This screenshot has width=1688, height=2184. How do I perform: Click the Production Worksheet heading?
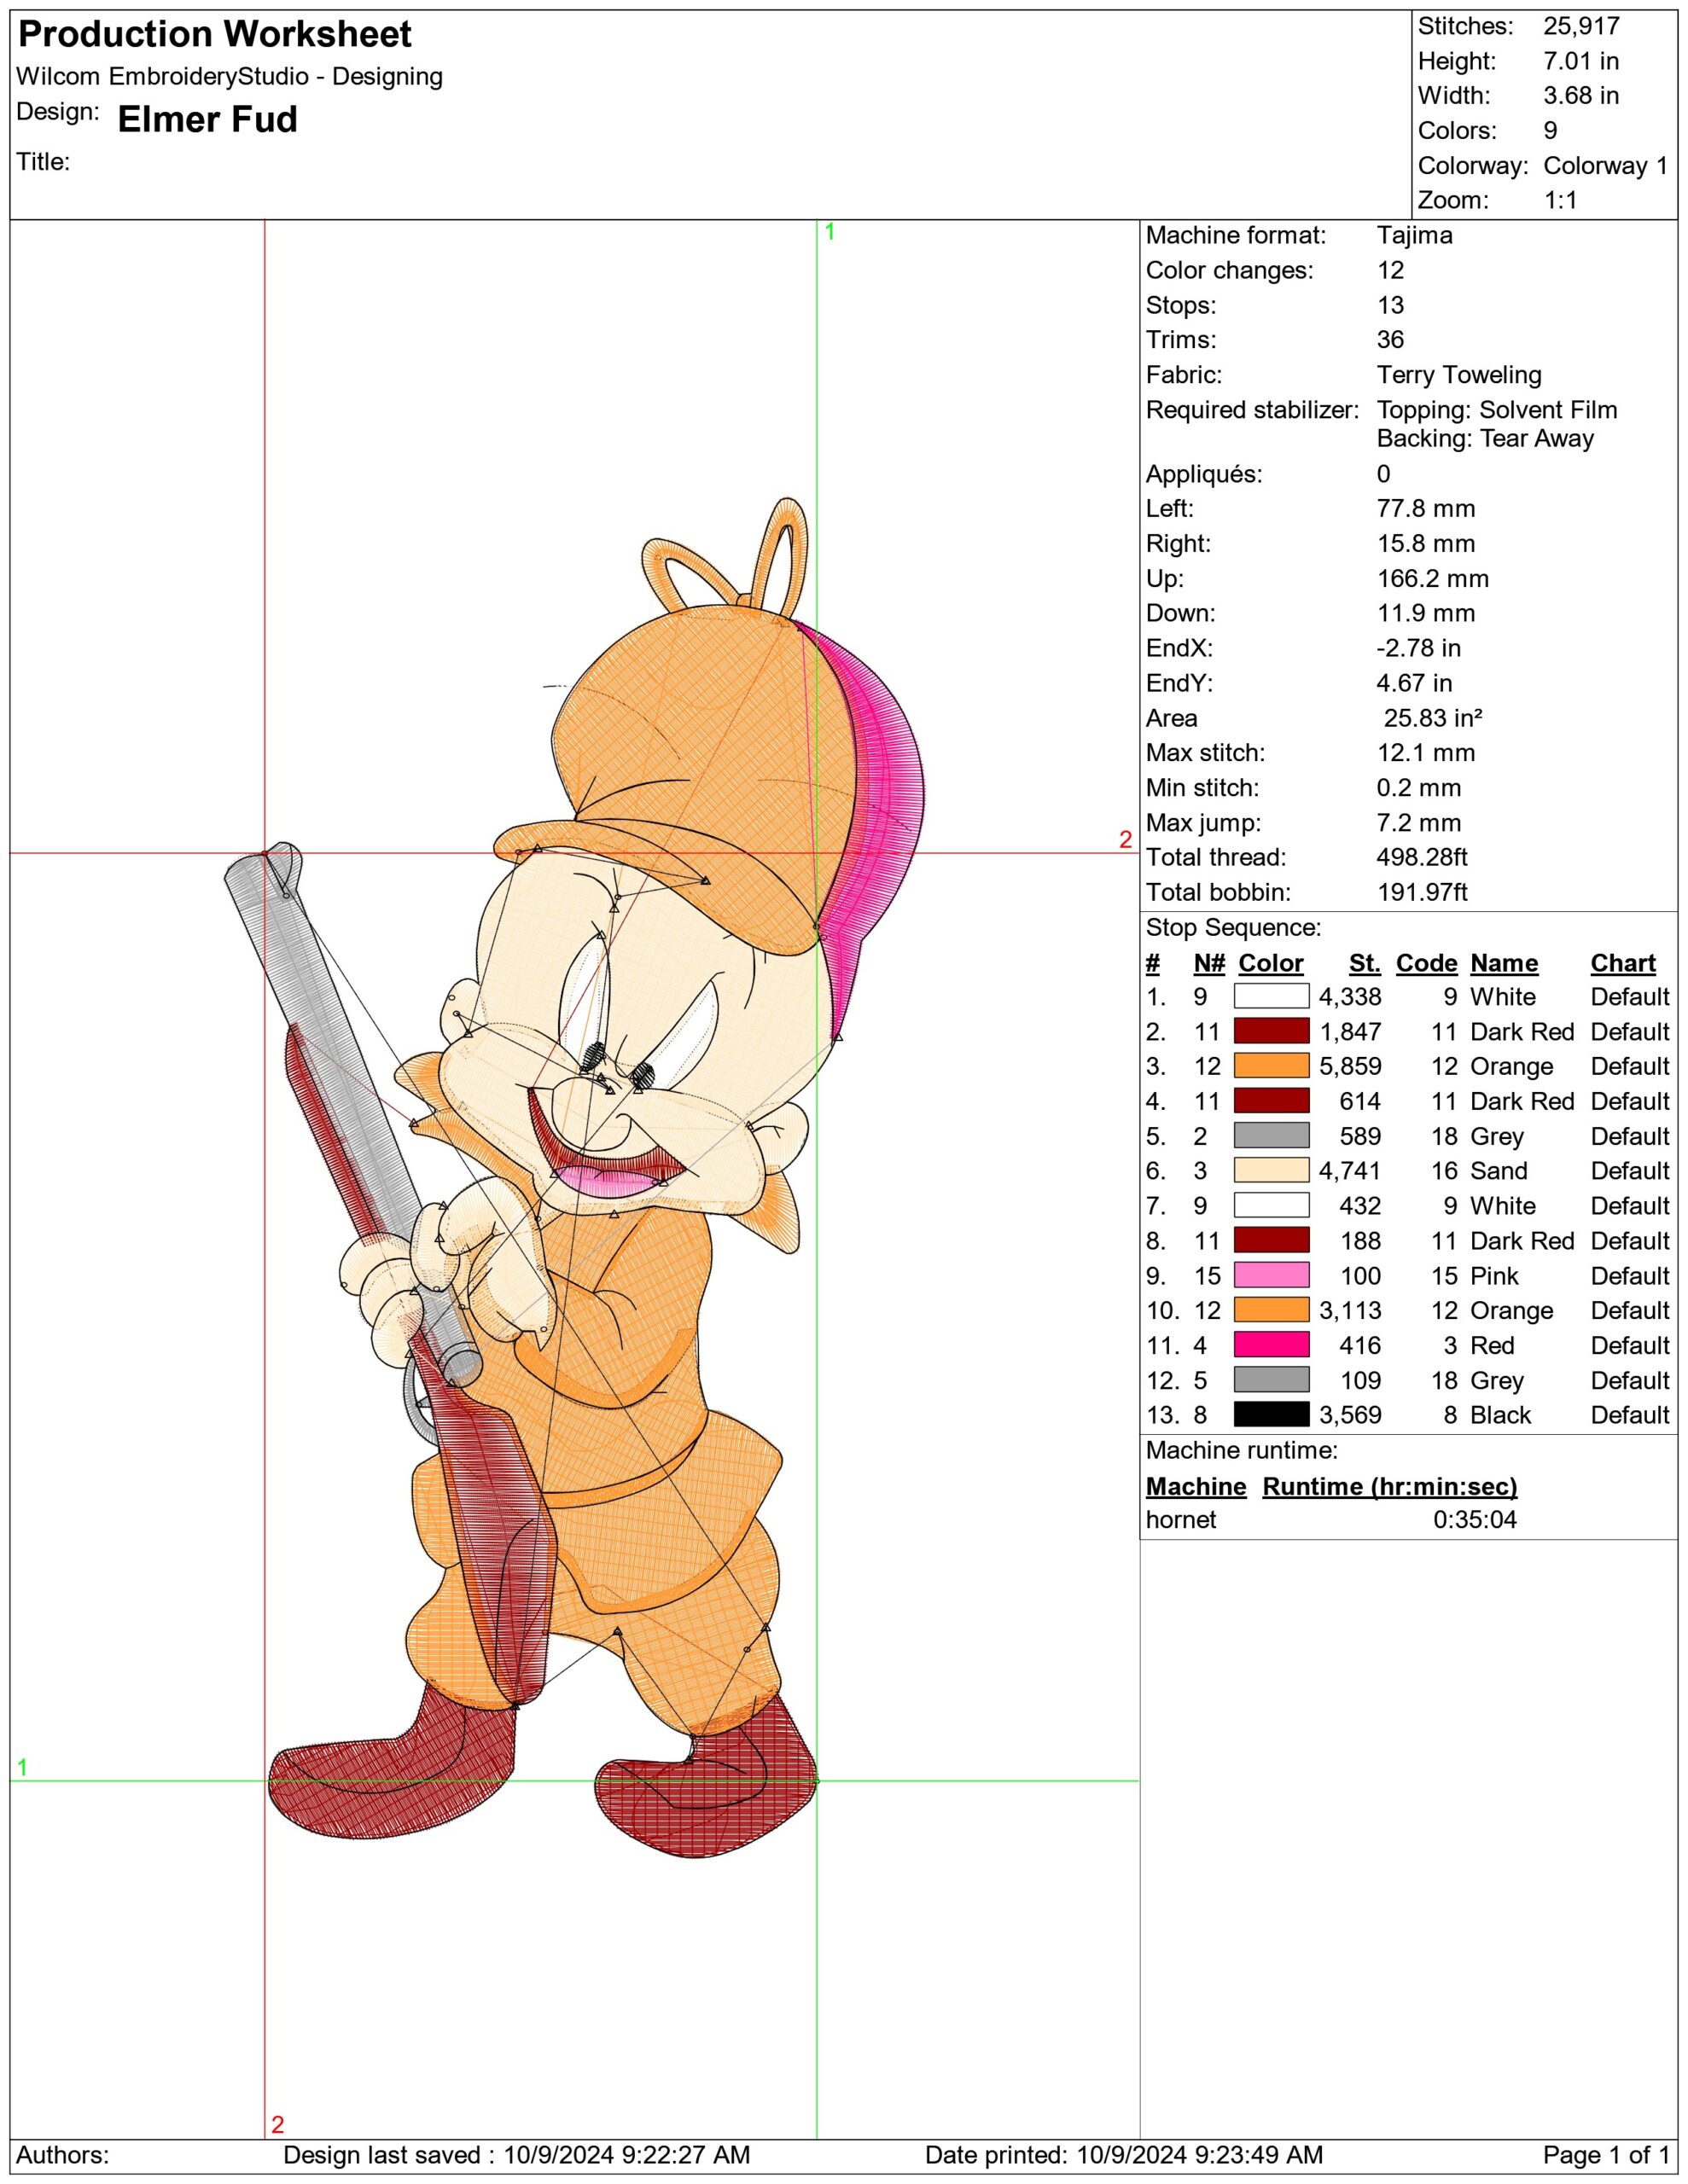(x=214, y=35)
